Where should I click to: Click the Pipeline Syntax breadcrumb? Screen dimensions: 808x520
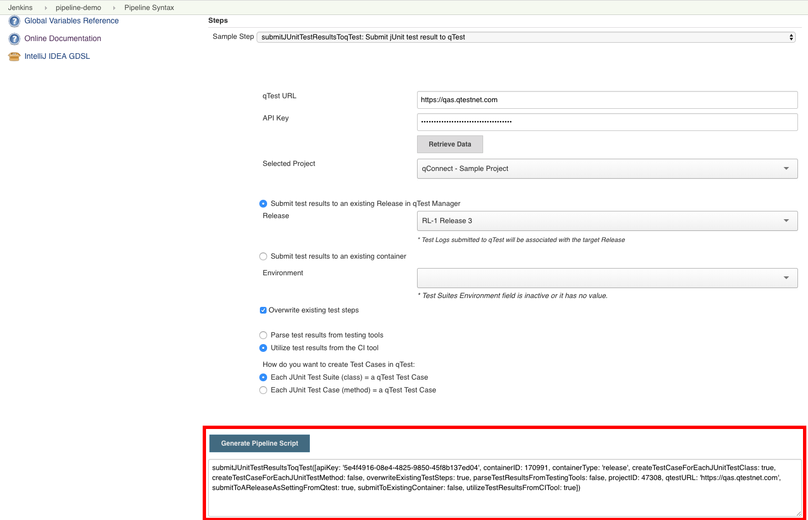point(149,8)
